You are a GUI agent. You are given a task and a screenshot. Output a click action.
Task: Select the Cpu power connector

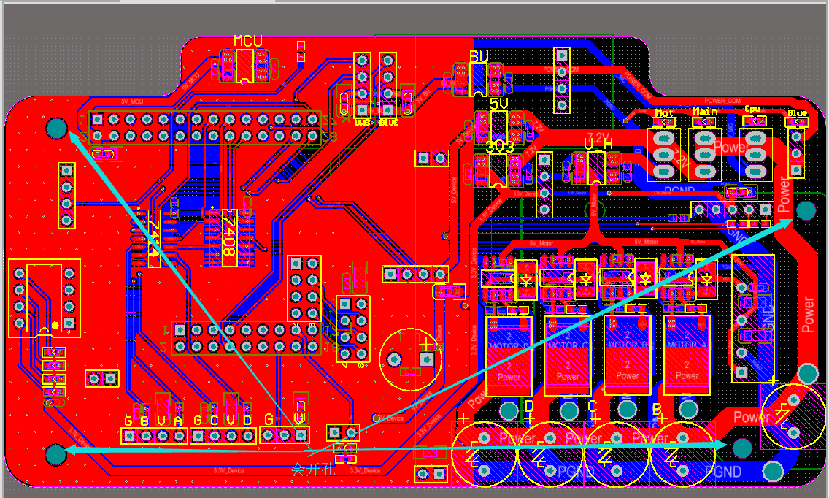pos(755,154)
